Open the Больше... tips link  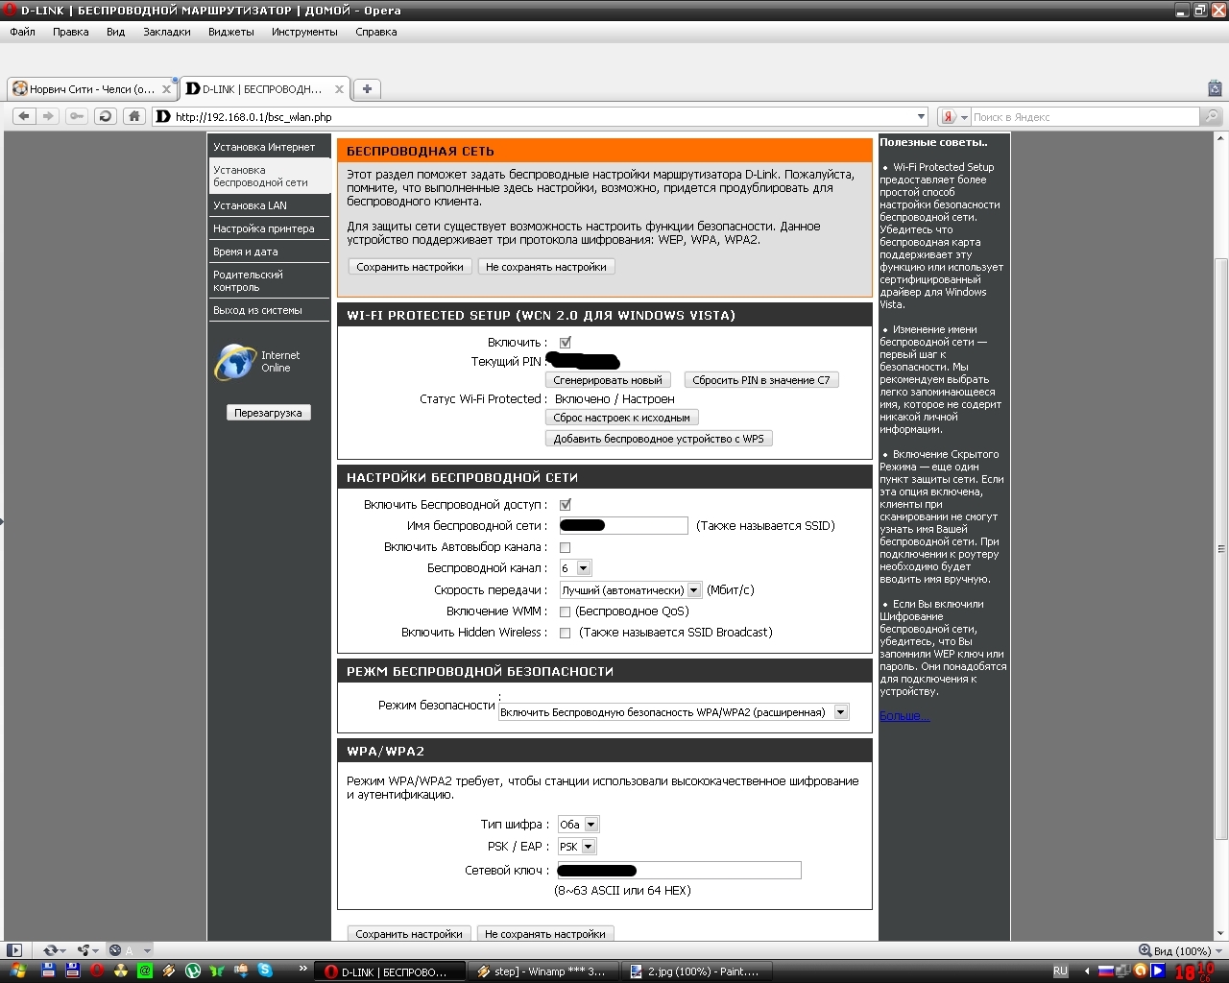pos(904,716)
